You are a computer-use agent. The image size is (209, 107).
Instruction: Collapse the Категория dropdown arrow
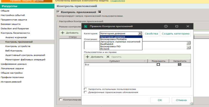[140, 34]
